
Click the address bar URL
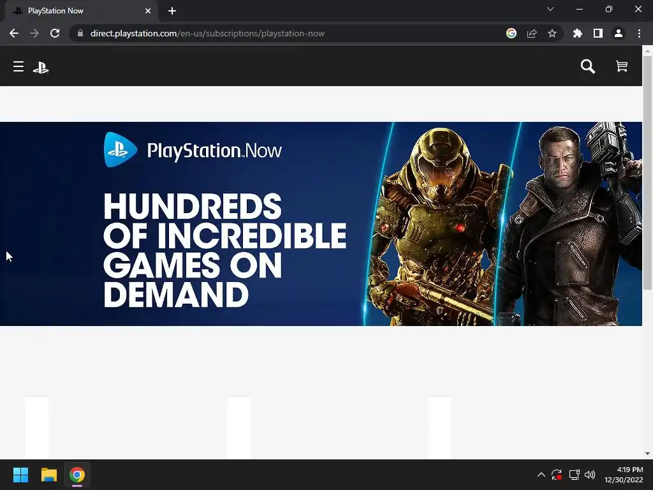[207, 33]
